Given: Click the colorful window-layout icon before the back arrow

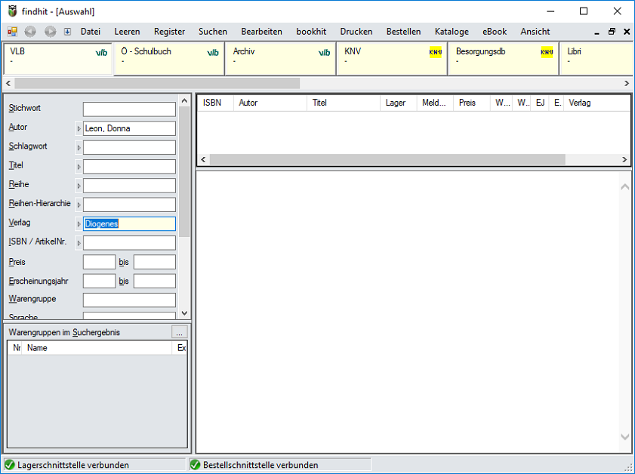Looking at the screenshot, I should pos(12,32).
